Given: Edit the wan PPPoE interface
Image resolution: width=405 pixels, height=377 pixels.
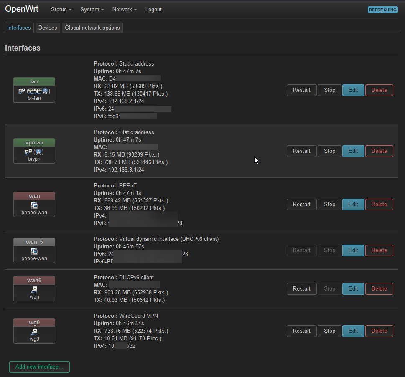Looking at the screenshot, I should (x=353, y=205).
